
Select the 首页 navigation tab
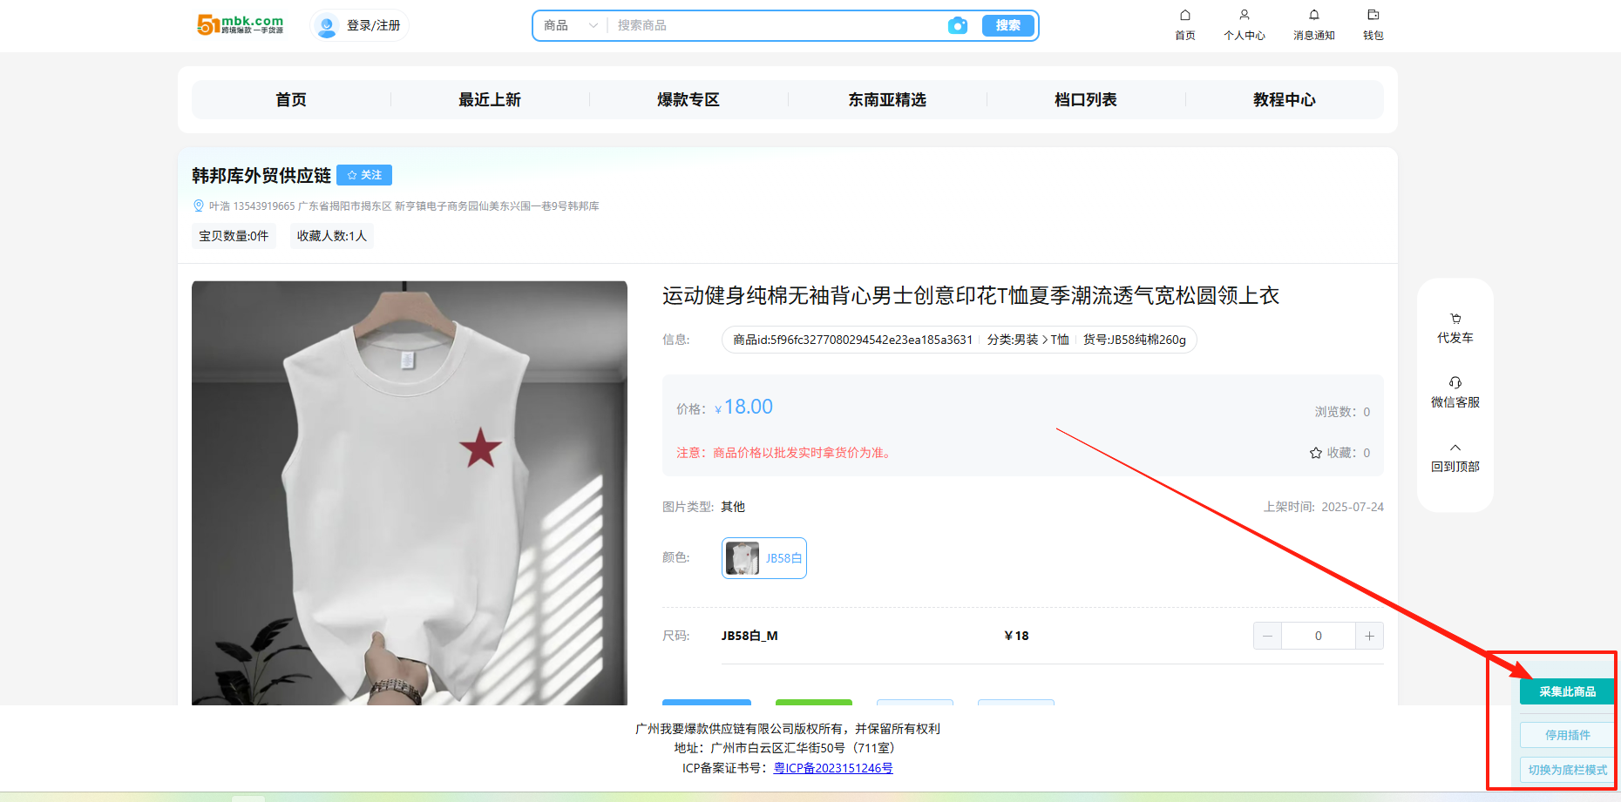(x=291, y=99)
